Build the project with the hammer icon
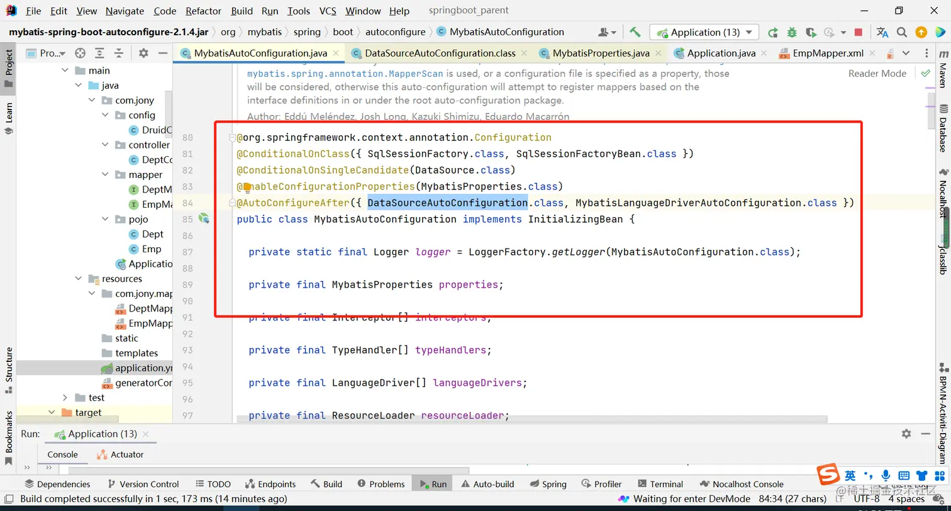This screenshot has height=511, width=951. 635,32
